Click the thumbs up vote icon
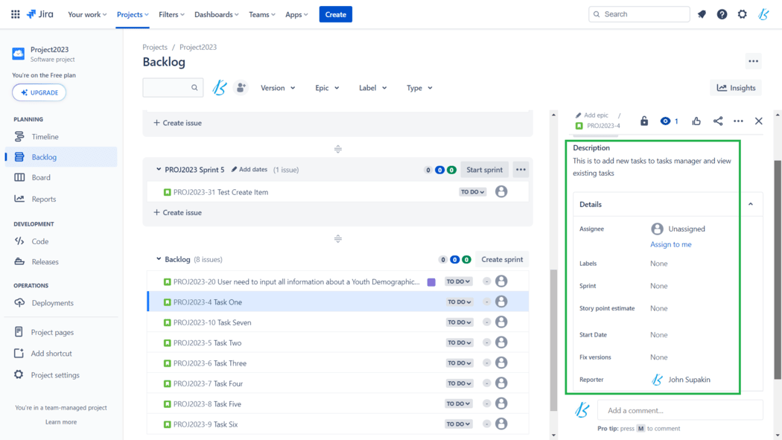 (696, 121)
